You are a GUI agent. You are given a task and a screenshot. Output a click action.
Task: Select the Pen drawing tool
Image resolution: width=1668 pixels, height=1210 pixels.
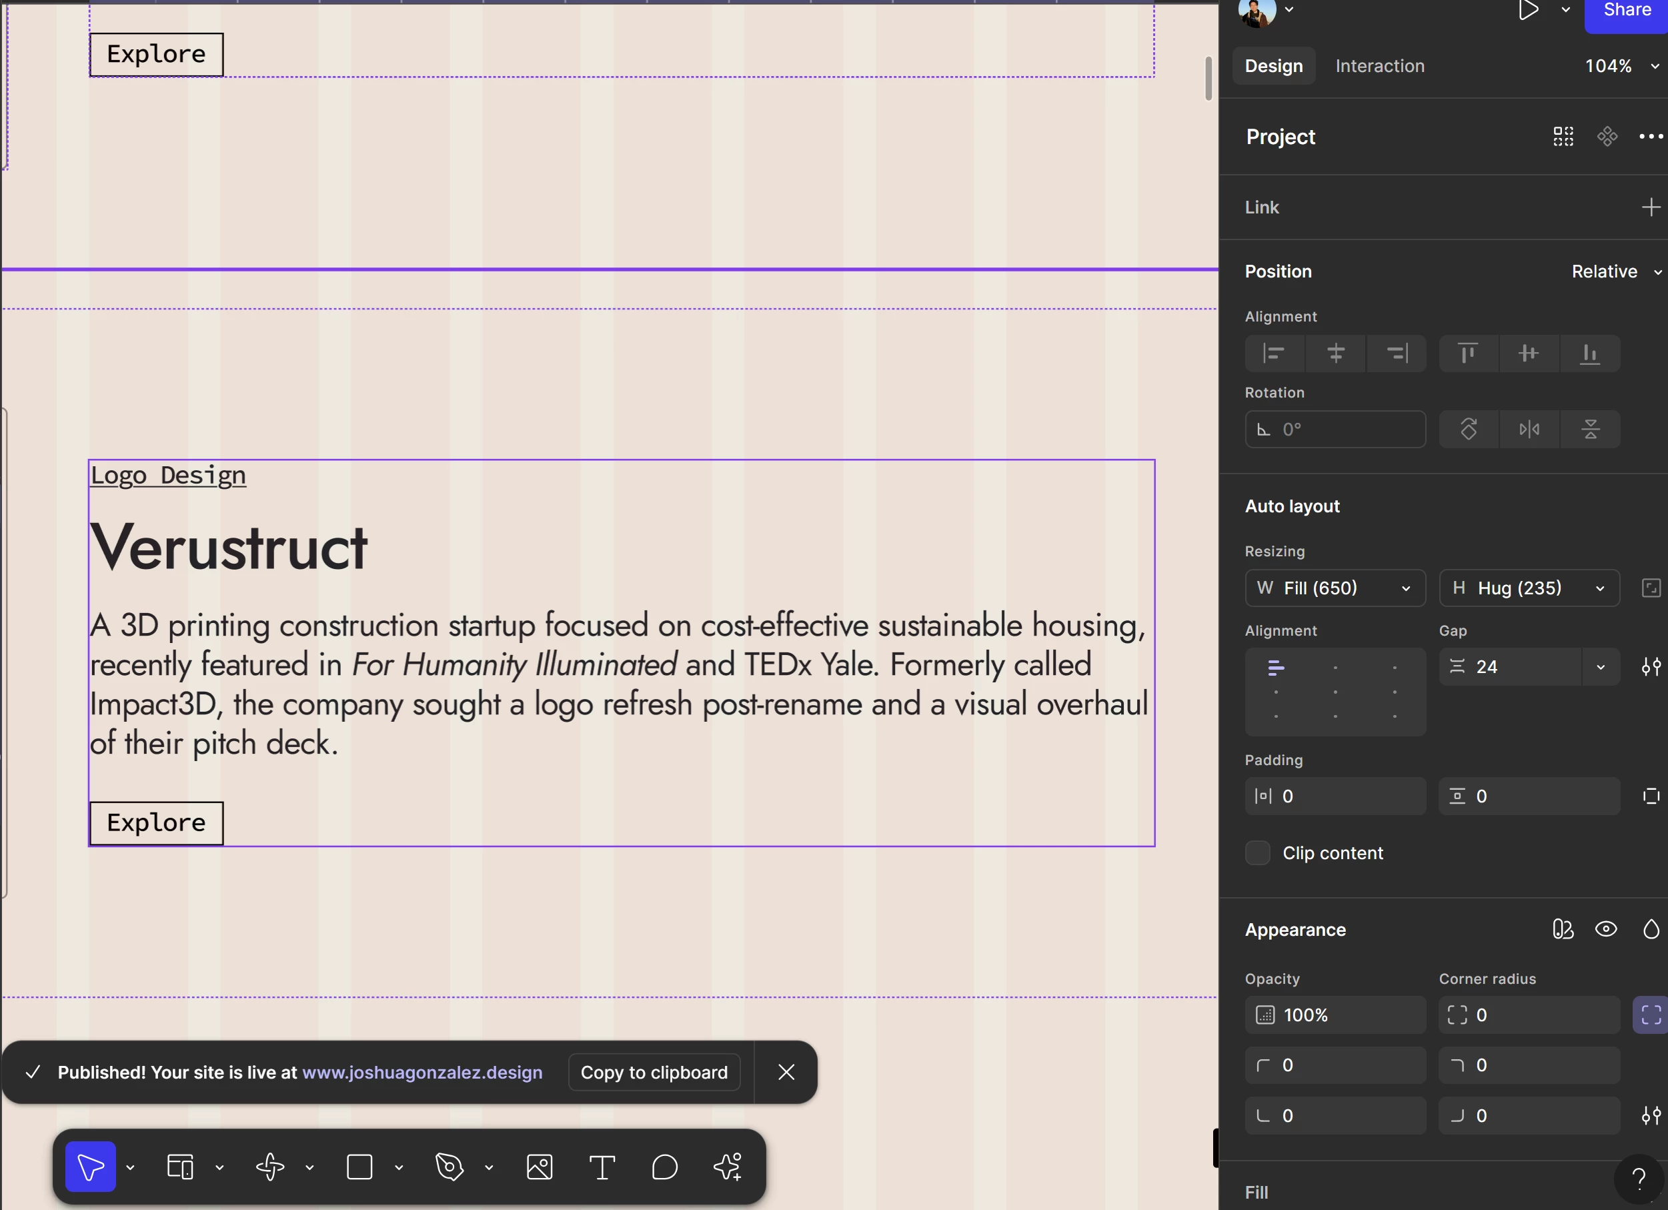[x=450, y=1167]
